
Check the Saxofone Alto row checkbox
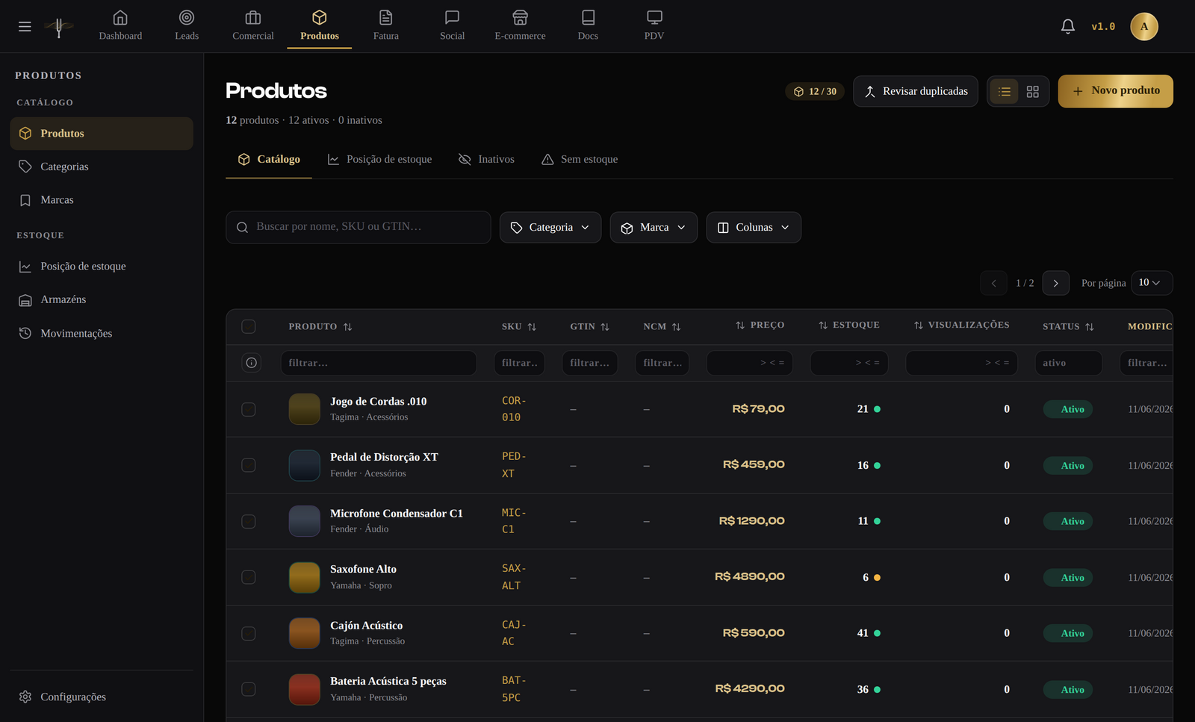coord(249,577)
